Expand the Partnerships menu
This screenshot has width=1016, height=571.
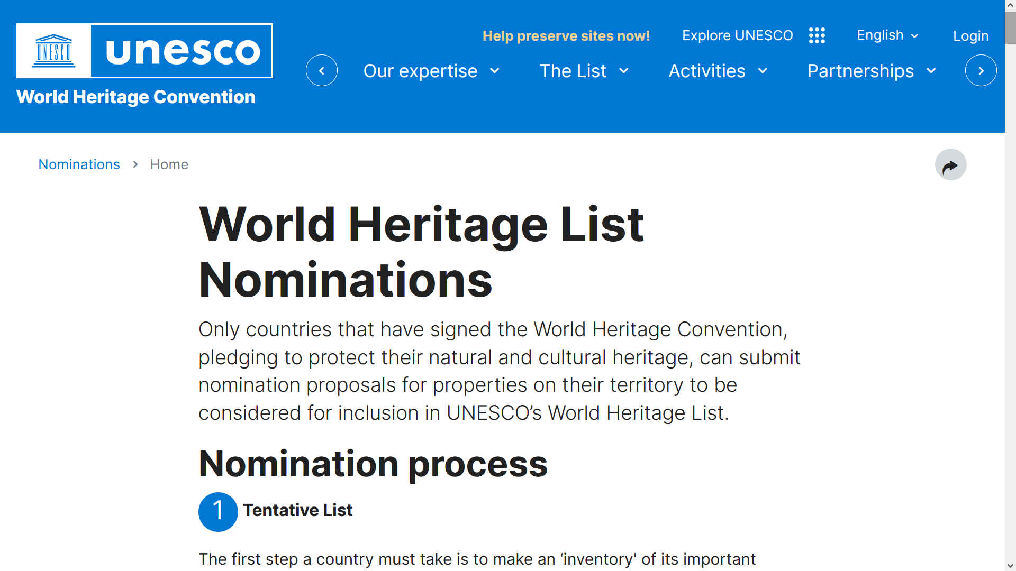872,71
